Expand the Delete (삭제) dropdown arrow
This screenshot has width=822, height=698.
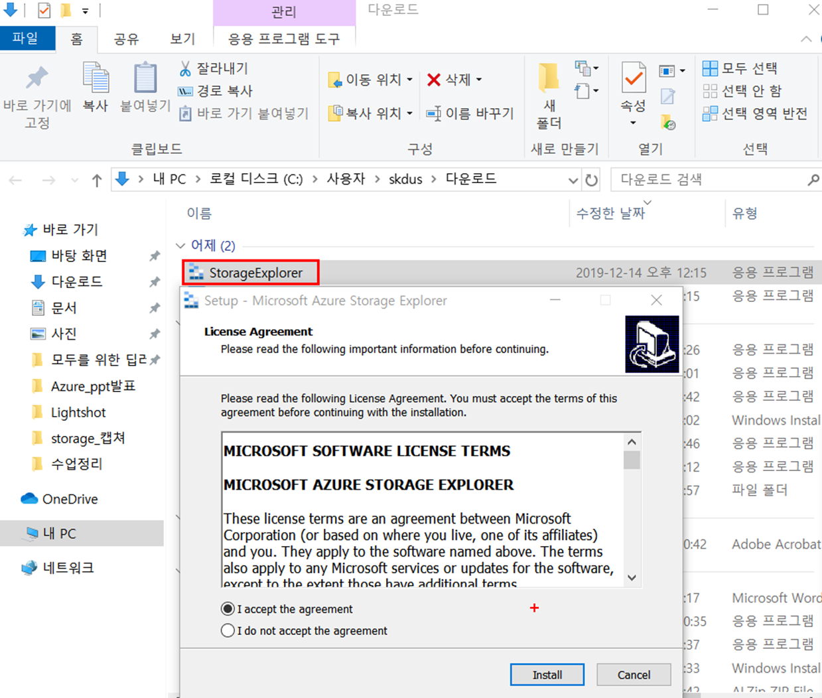[479, 80]
